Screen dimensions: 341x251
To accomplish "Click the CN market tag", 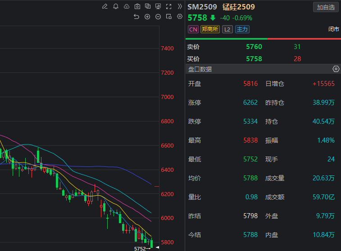I will [x=193, y=29].
